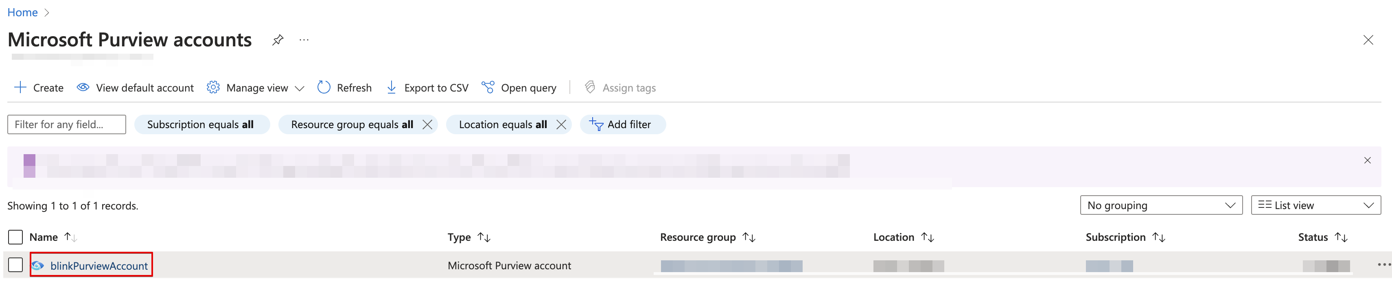Click the Purview icon beside blinkPurviewAccount
The width and height of the screenshot is (1392, 301).
(x=38, y=266)
